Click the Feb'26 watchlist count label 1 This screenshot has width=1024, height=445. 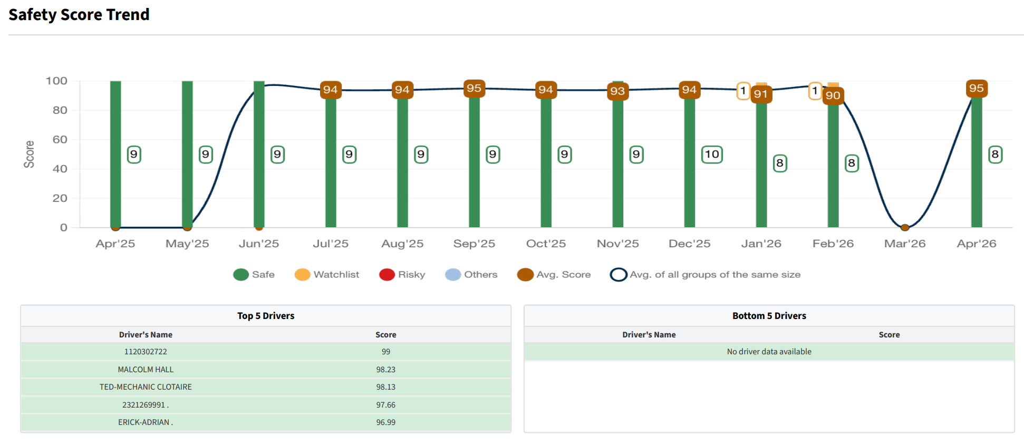tap(815, 91)
